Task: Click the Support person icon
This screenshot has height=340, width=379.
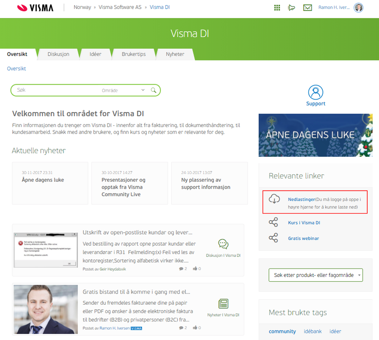Action: click(x=315, y=92)
